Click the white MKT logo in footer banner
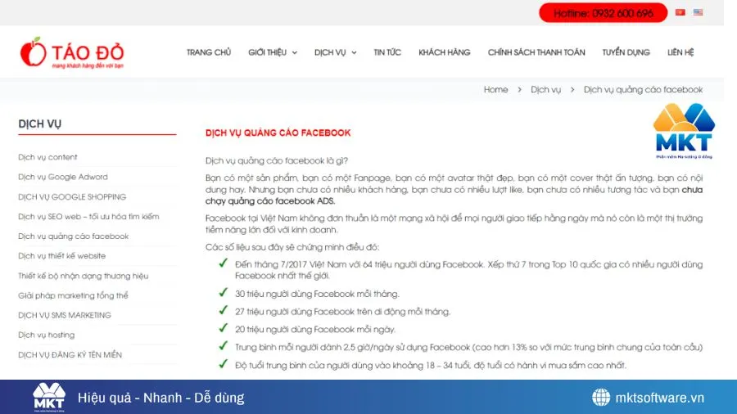 (x=49, y=398)
